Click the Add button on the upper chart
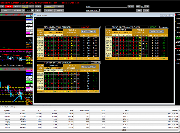 click(29, 25)
